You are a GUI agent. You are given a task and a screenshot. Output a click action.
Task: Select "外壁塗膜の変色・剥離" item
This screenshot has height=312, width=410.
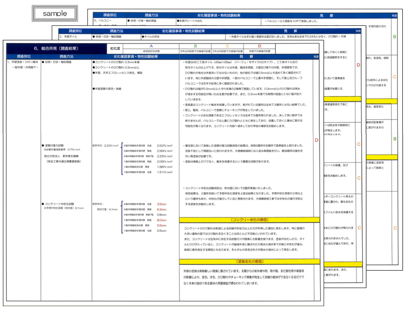[107, 89]
